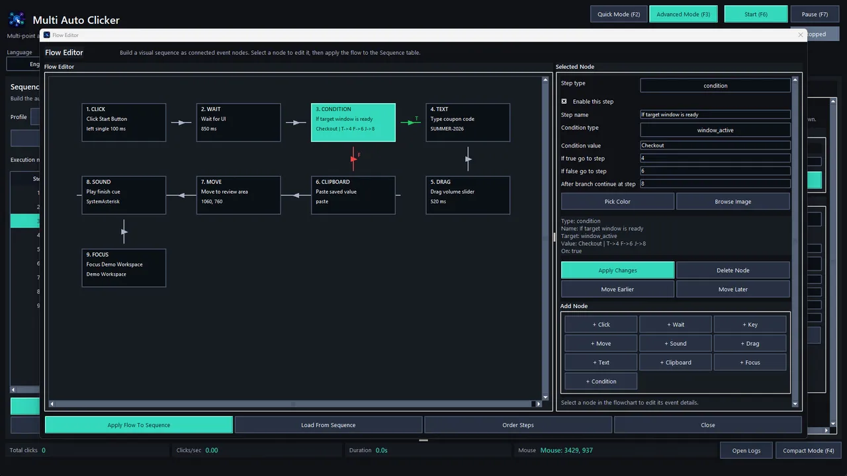
Task: Click the If true go to step field
Action: (715, 158)
